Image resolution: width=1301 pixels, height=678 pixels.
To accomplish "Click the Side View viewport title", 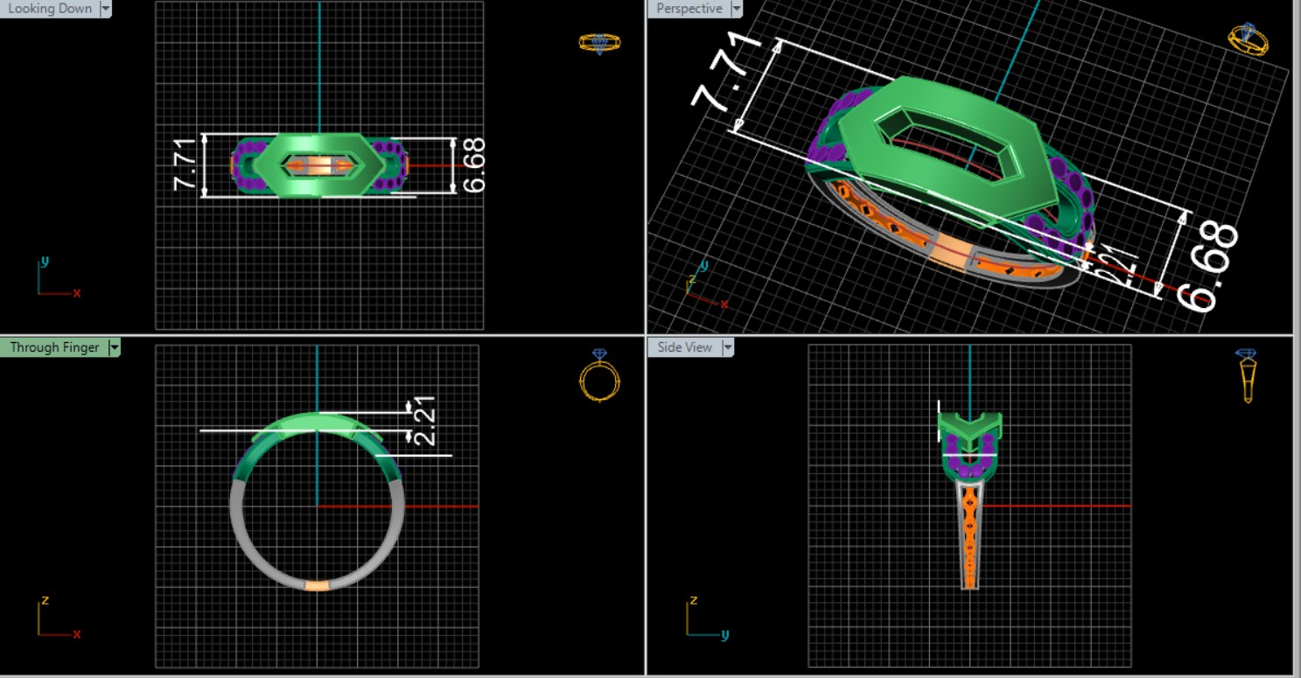I will tap(684, 347).
